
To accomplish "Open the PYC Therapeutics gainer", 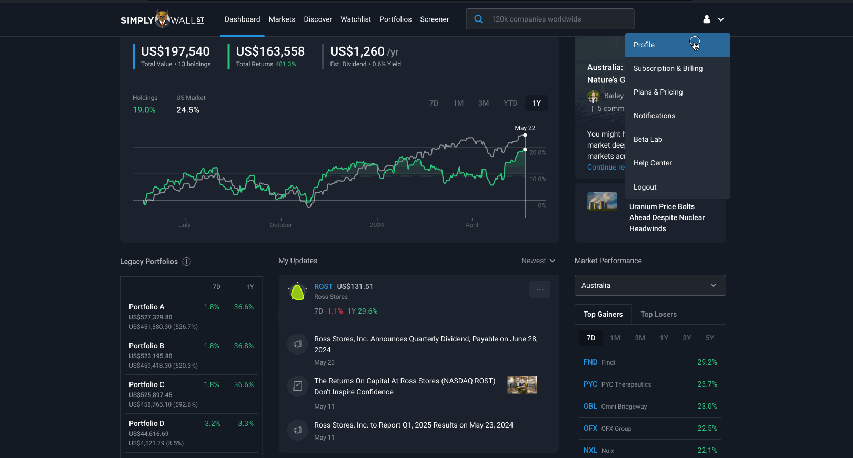I will point(650,384).
